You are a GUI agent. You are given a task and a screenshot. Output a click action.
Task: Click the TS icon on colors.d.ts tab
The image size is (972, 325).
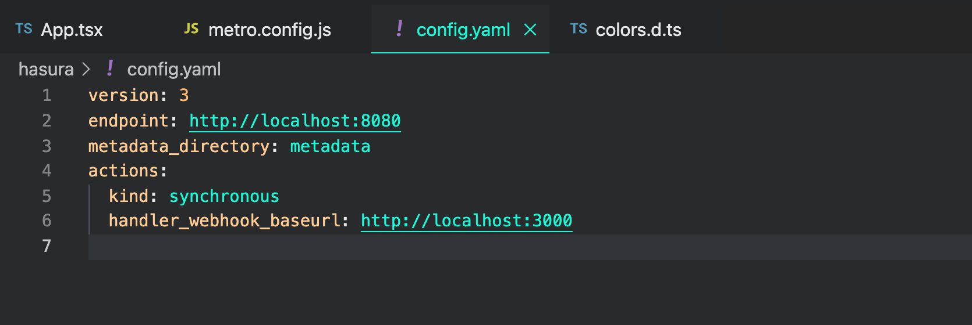(x=579, y=29)
